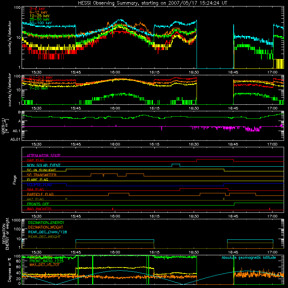288x288 pixels.
Task: Select the DECIMATION_ENERGY legend label
Action: point(46,222)
